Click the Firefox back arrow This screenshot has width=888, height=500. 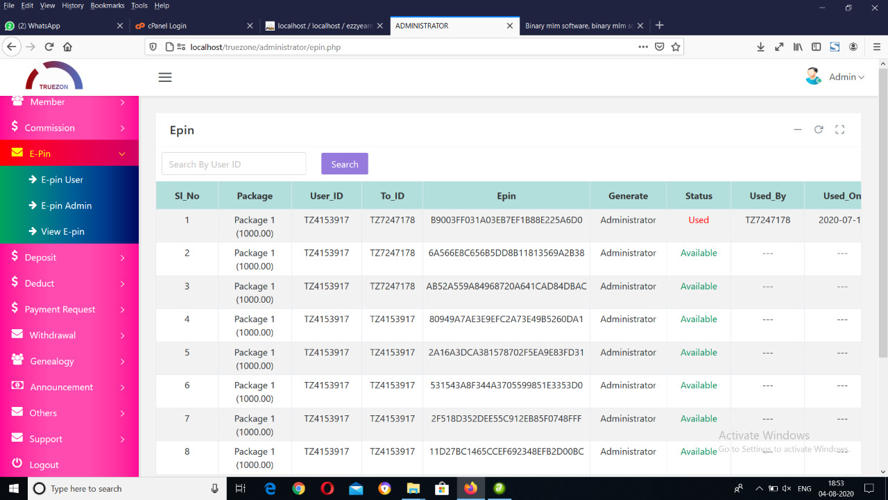coord(11,47)
